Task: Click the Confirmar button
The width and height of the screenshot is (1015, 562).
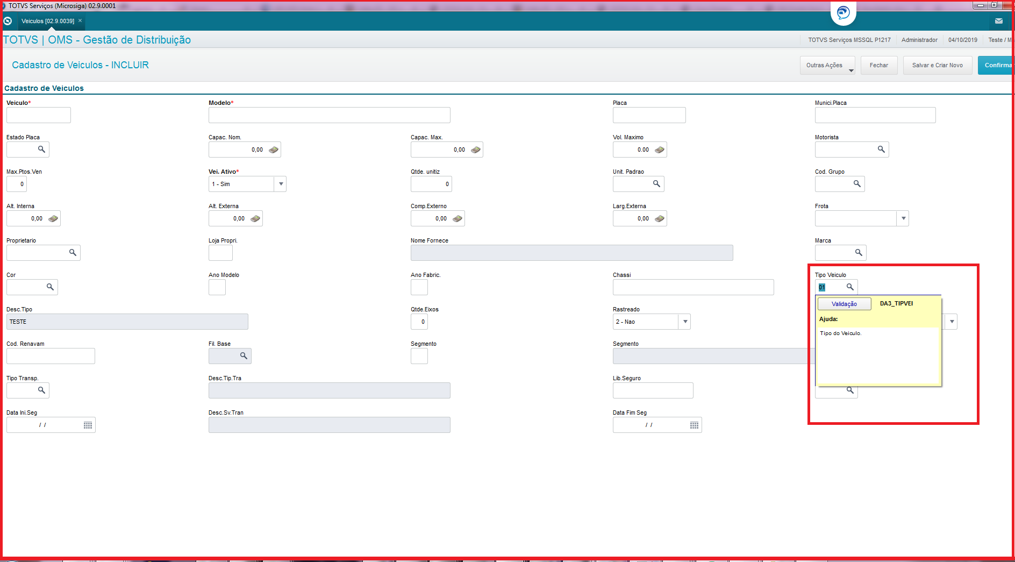Action: [996, 65]
